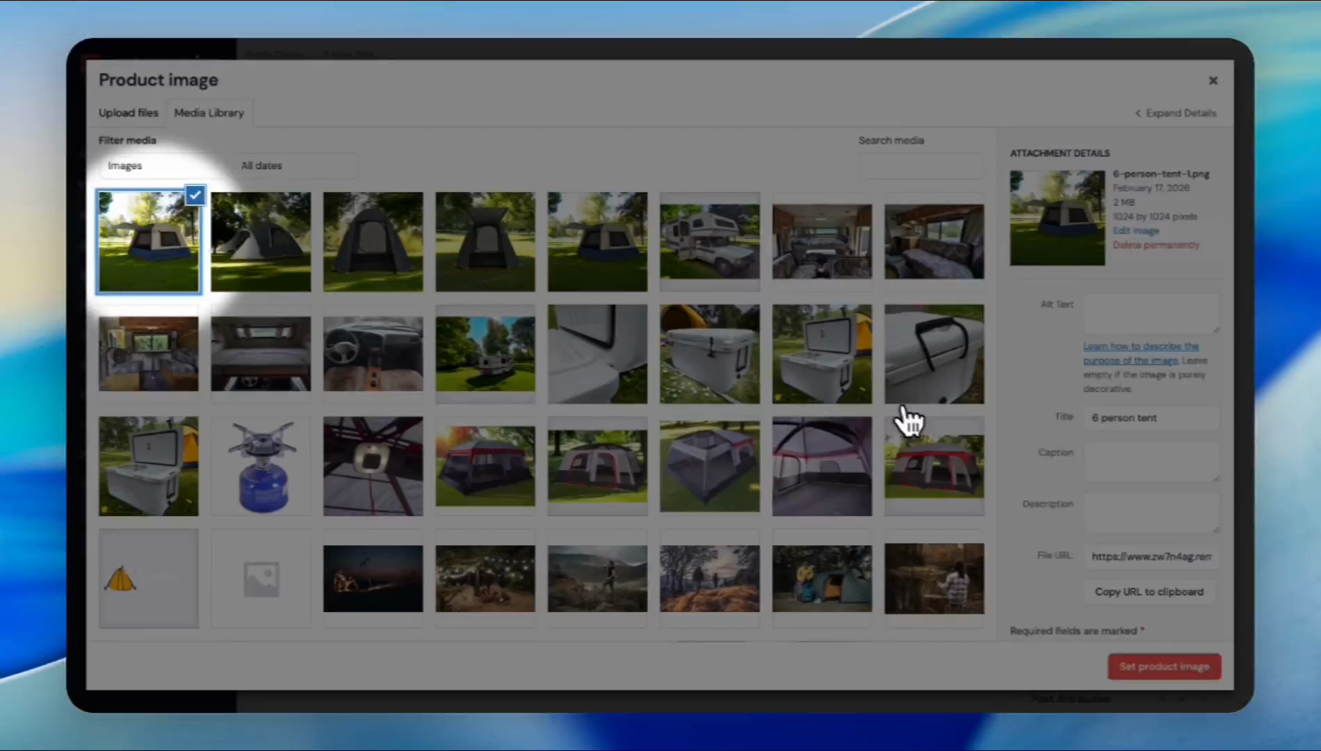Click Delete permanently link
The image size is (1321, 751).
click(1156, 245)
